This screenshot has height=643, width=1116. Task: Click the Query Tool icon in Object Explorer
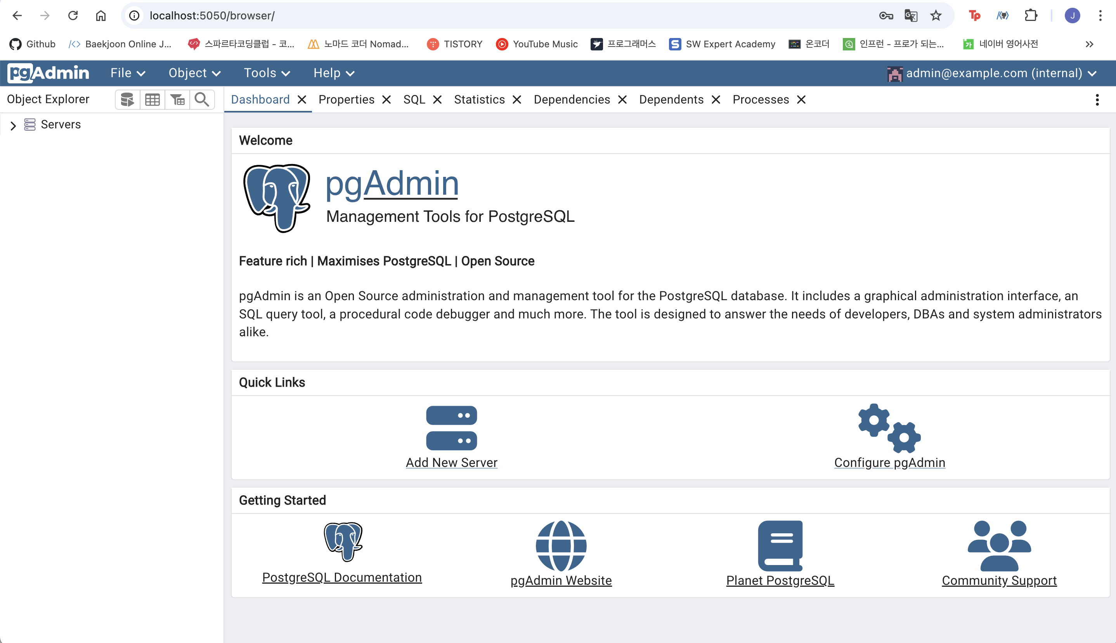click(127, 99)
